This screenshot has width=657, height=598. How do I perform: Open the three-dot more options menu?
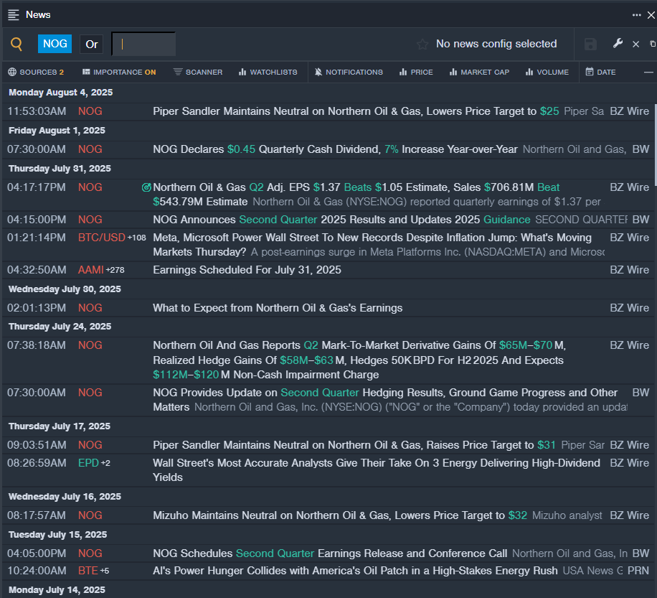click(x=636, y=15)
